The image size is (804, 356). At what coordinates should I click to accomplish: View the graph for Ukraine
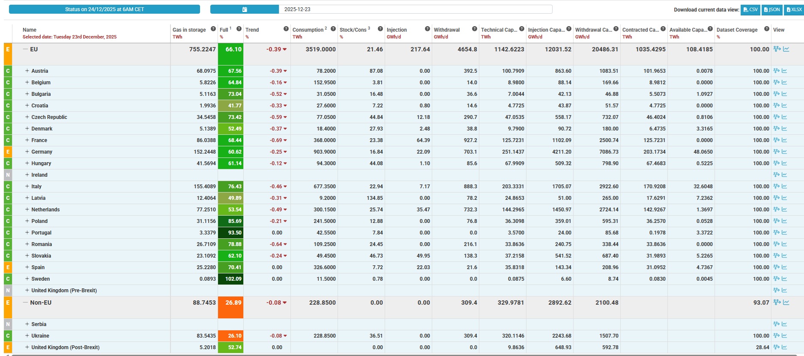(x=784, y=336)
